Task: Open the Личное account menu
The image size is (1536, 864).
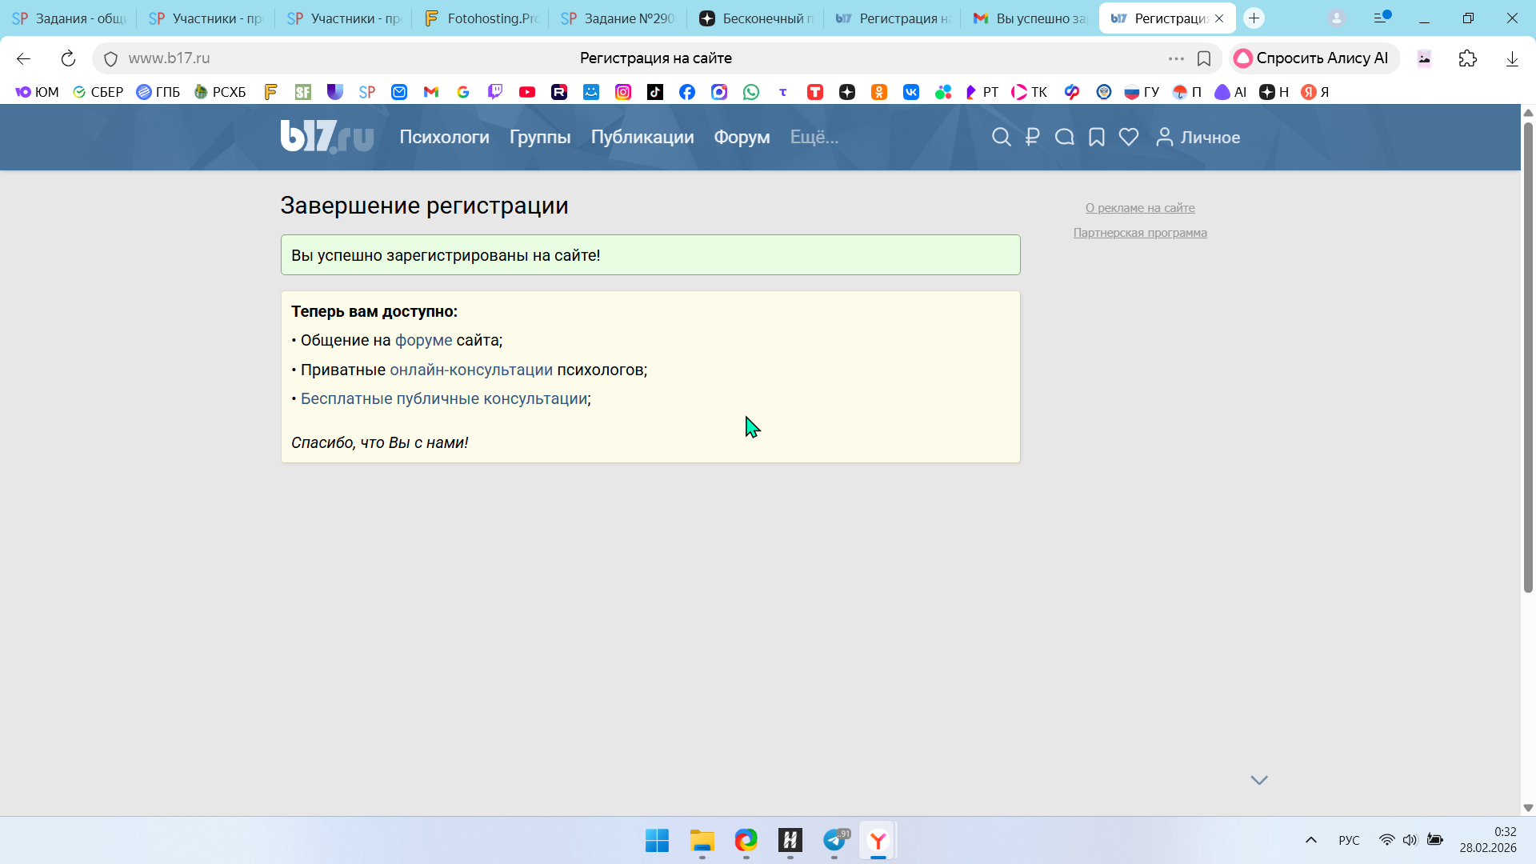Action: click(1198, 137)
